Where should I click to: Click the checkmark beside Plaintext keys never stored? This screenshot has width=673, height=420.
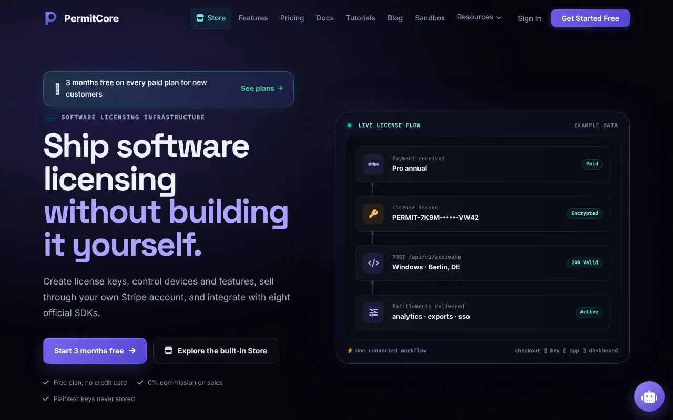pyautogui.click(x=46, y=399)
